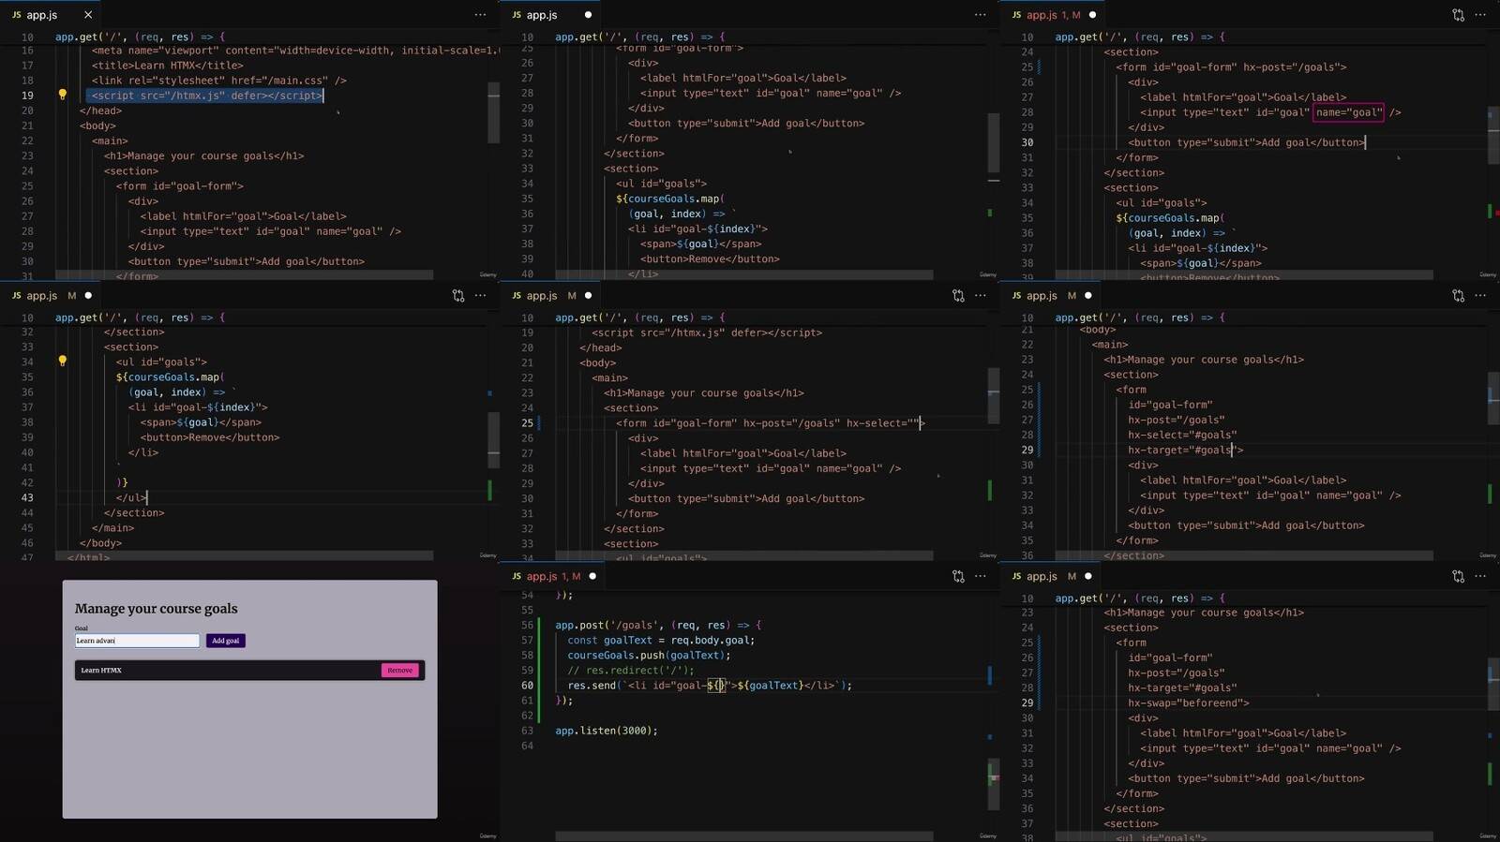Open More Actions in the hx-swap="beforeend" editor
The image size is (1500, 842).
point(1480,577)
